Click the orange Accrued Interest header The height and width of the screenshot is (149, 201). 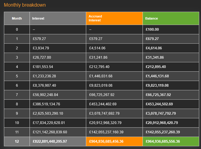[x=95, y=18]
